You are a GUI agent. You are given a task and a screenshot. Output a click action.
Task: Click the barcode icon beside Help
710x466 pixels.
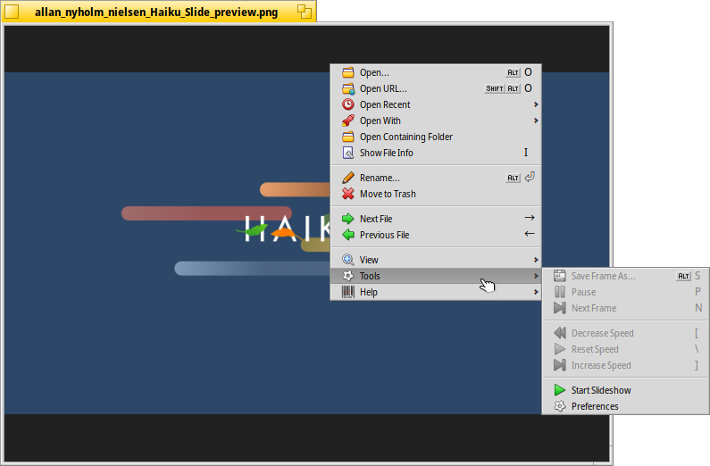pyautogui.click(x=347, y=292)
